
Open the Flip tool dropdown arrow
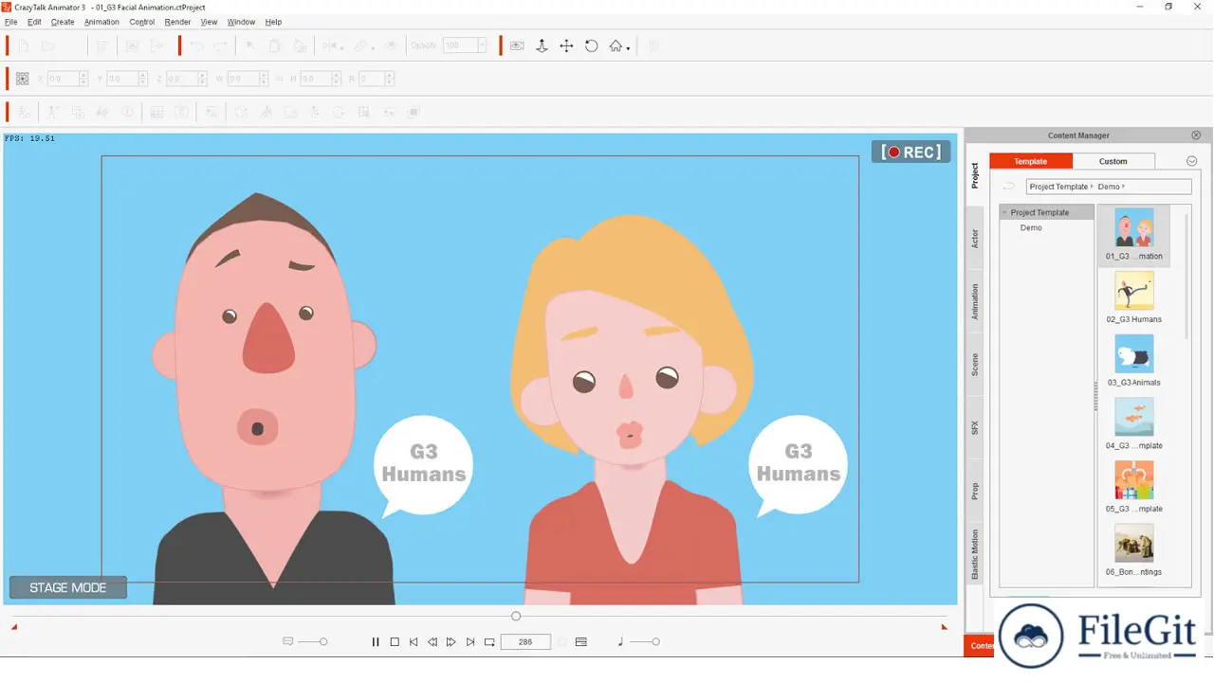342,48
